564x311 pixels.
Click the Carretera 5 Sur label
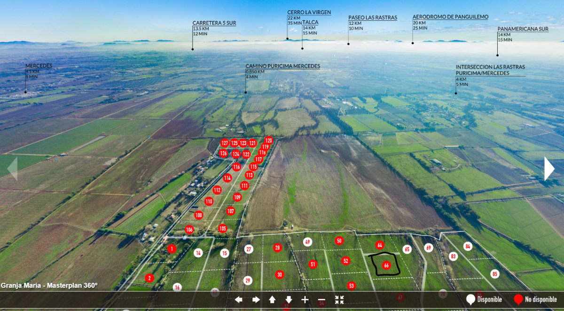pos(214,23)
